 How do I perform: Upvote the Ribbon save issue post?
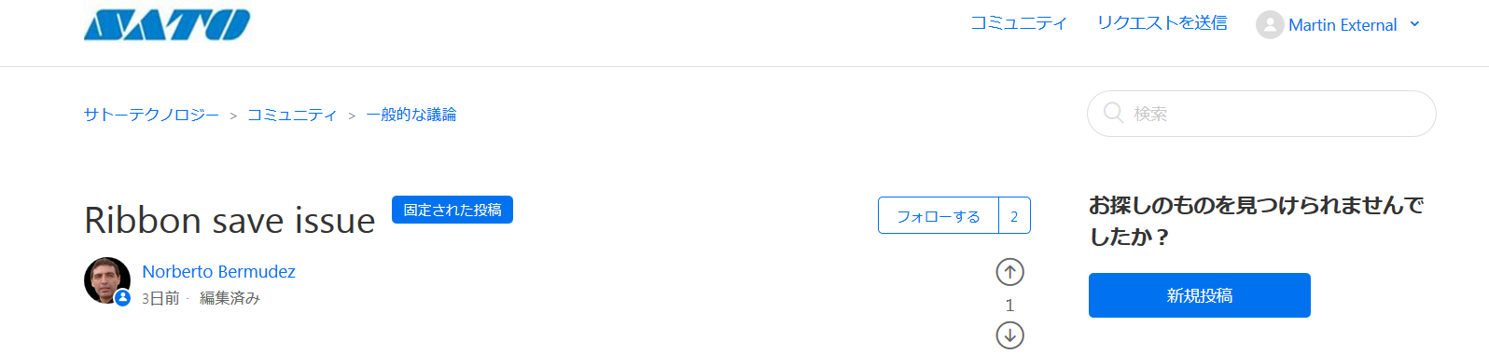(x=1009, y=272)
